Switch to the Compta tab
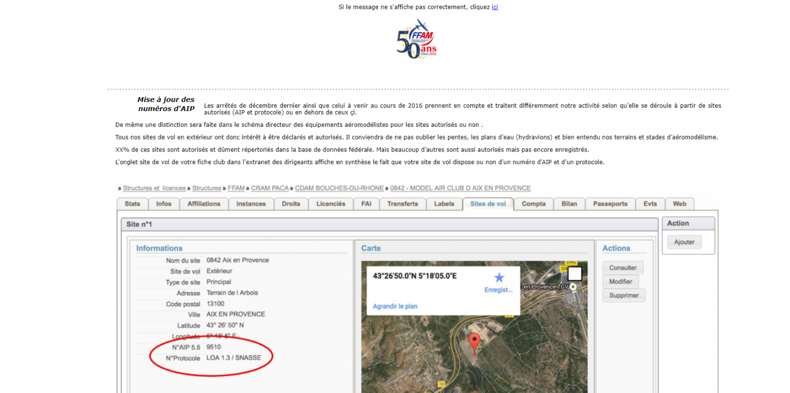The height and width of the screenshot is (393, 790). pyautogui.click(x=534, y=204)
